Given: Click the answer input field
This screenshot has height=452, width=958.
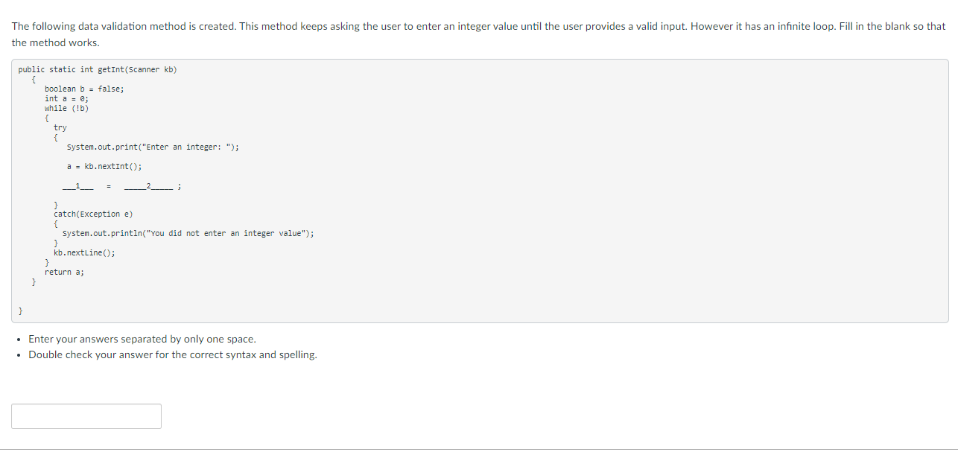Looking at the screenshot, I should pos(86,416).
